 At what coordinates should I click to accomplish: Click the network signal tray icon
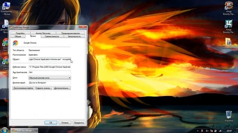tap(220, 131)
